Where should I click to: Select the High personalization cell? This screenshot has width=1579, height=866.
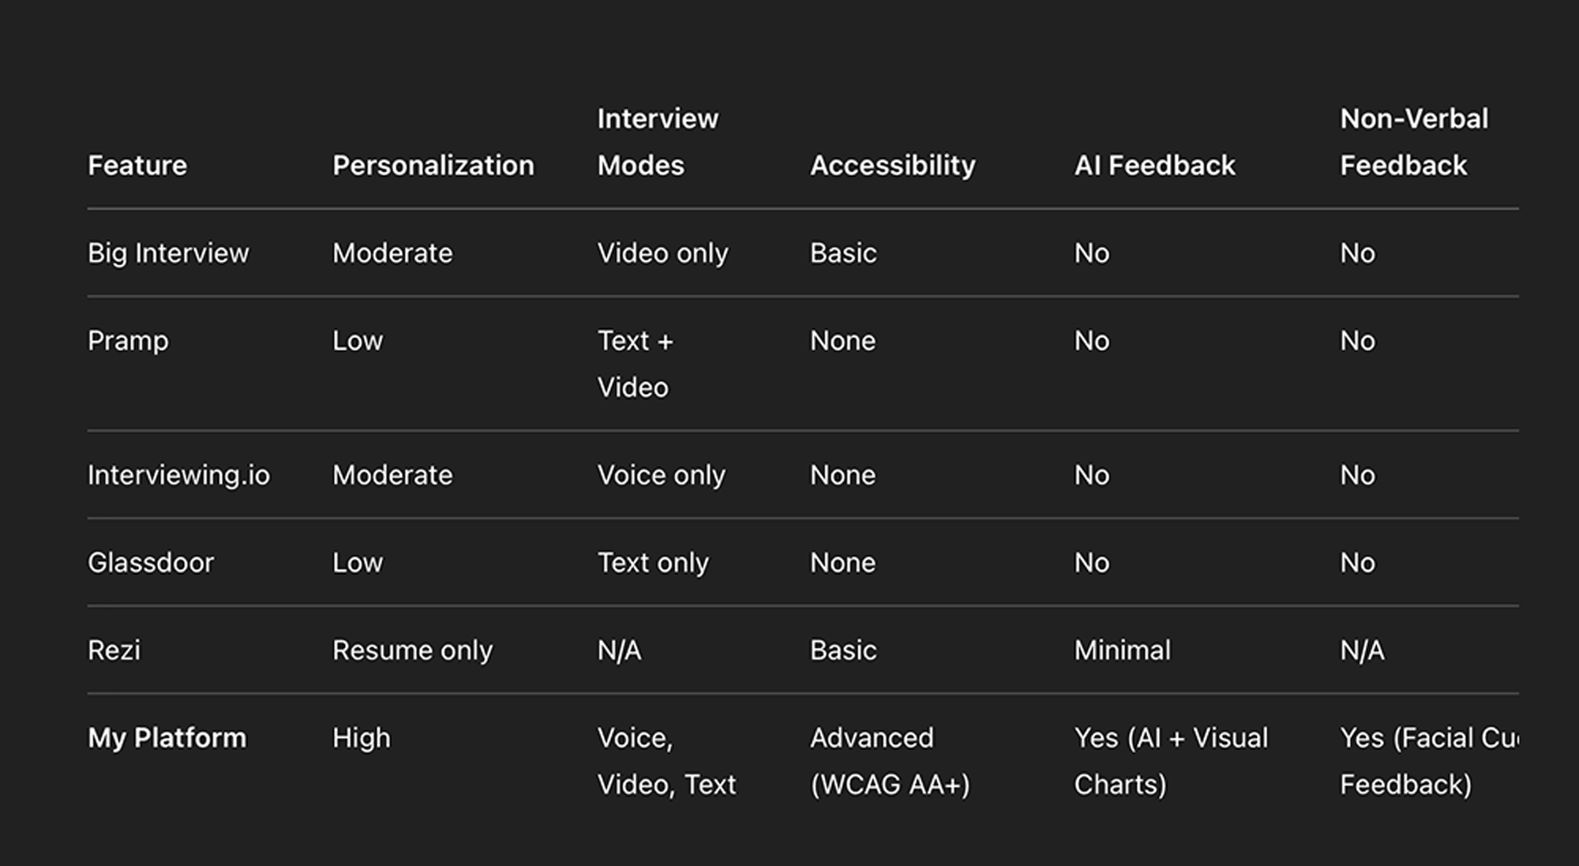click(361, 737)
